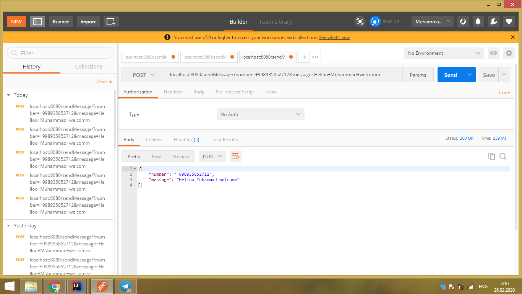Switch response view to Preview
Image resolution: width=522 pixels, height=294 pixels.
181,156
